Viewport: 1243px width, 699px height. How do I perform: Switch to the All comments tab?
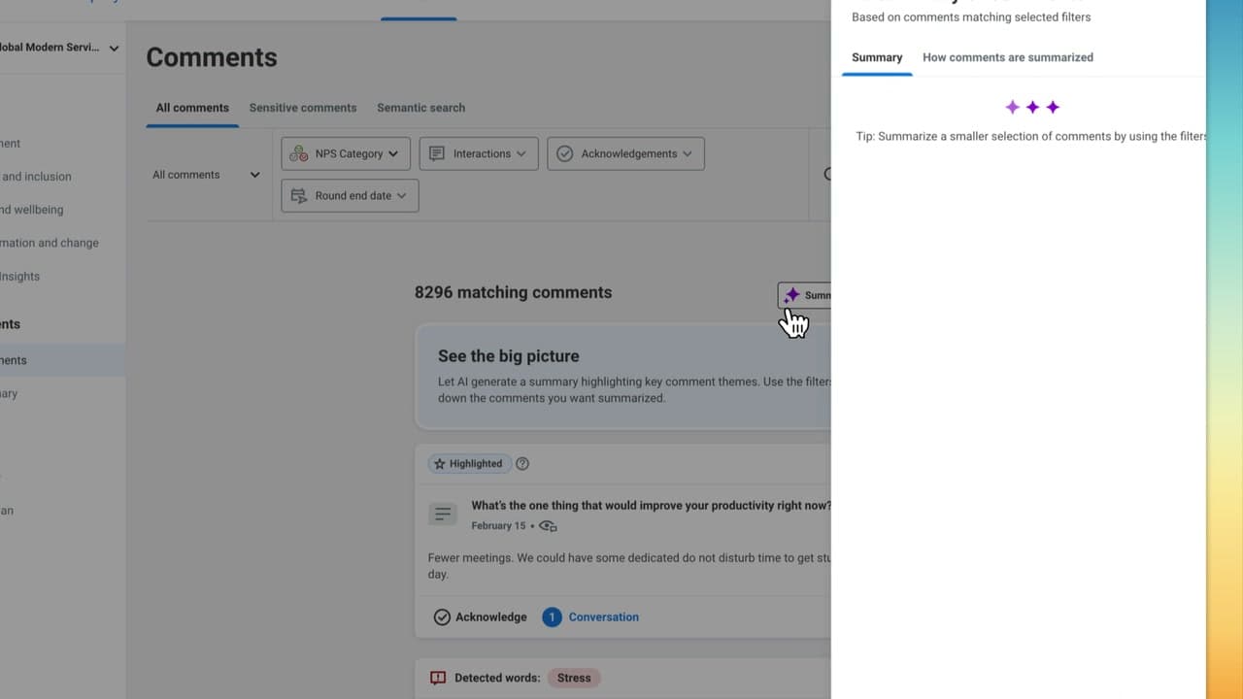192,108
